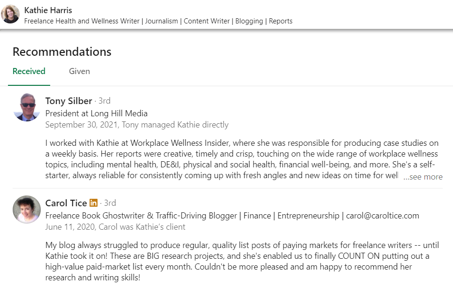The height and width of the screenshot is (293, 453).
Task: Click the 3rd-degree badge beside Tony Silber
Action: [104, 101]
